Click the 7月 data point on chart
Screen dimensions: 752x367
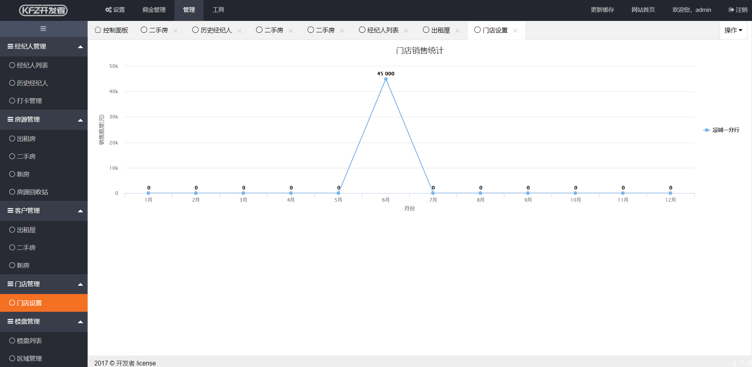(433, 193)
